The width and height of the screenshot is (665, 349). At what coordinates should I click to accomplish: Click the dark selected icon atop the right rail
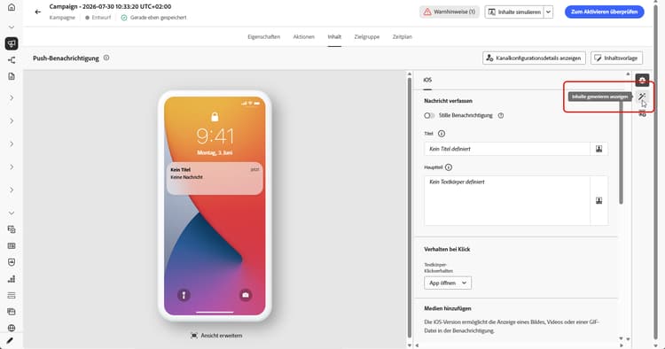tap(642, 80)
